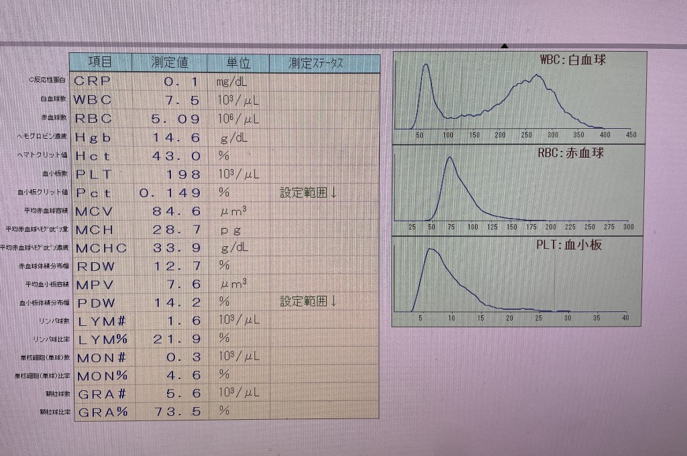687x456 pixels.
Task: Select the PLT item cell
Action: [103, 174]
